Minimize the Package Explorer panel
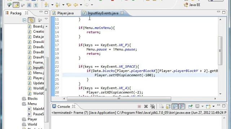The height and width of the screenshot is (129, 231). (x=41, y=12)
